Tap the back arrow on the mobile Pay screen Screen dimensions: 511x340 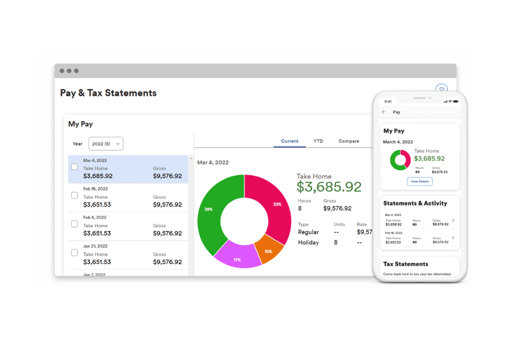[384, 112]
